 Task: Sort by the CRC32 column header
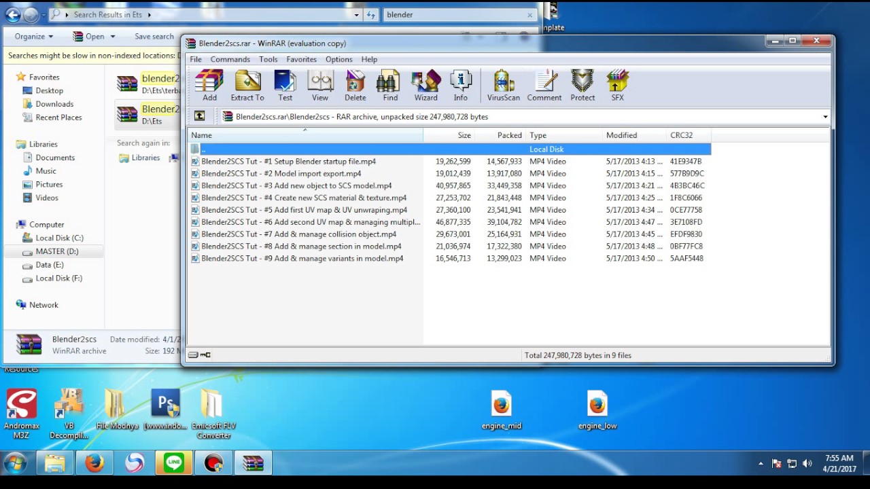point(689,135)
